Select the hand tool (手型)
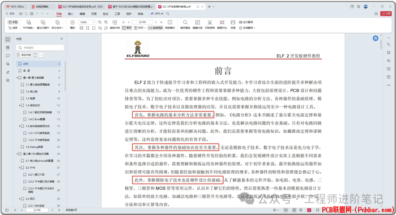Image resolution: width=396 pixels, height=215 pixels. (x=13, y=22)
